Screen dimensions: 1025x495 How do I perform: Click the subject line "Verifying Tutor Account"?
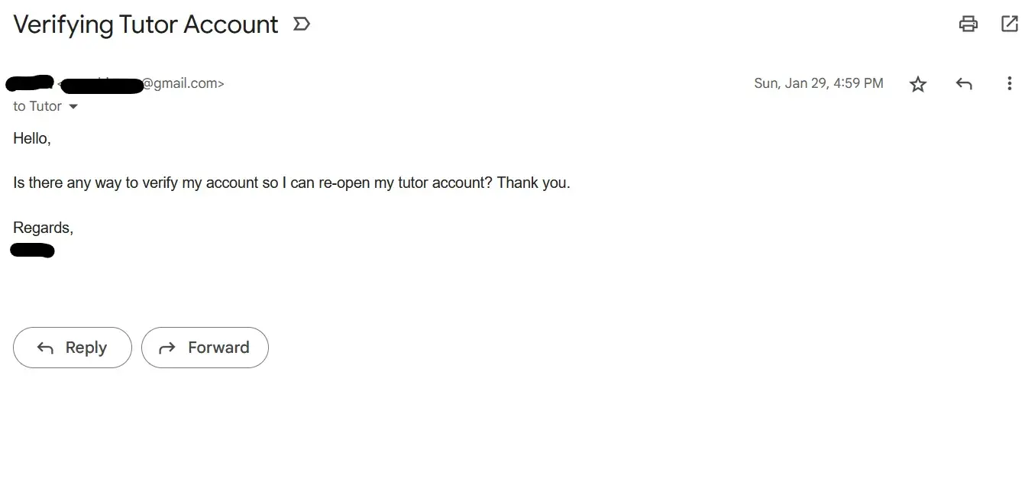point(146,24)
